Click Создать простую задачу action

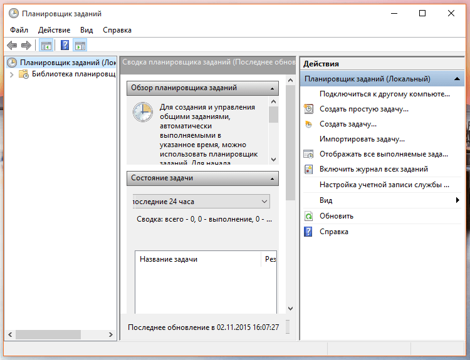coord(363,109)
